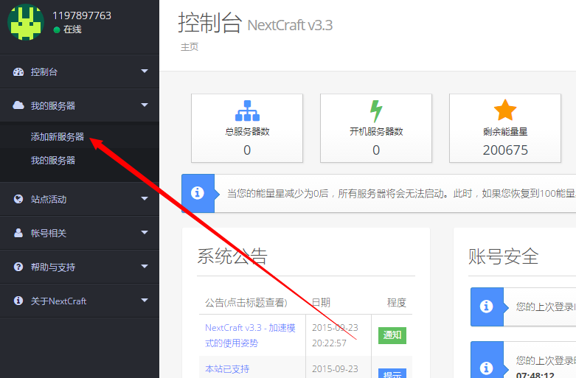Expand the 关于NextCraft menu arrow
576x378 pixels.
(145, 300)
